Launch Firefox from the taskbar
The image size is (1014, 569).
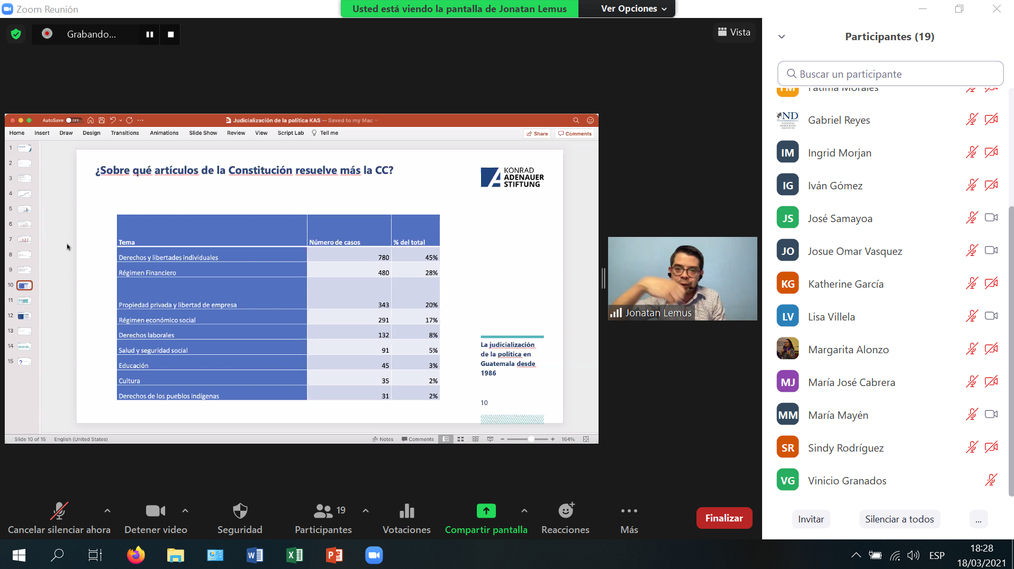pyautogui.click(x=135, y=555)
